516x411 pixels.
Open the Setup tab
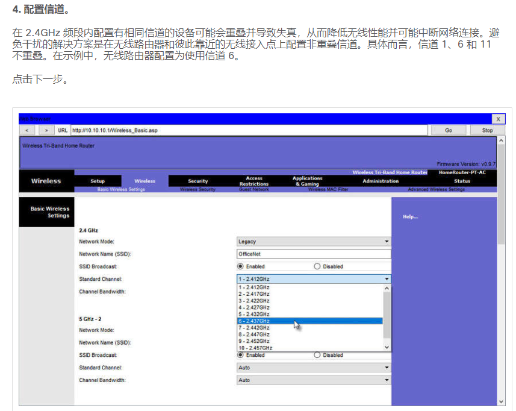[98, 181]
